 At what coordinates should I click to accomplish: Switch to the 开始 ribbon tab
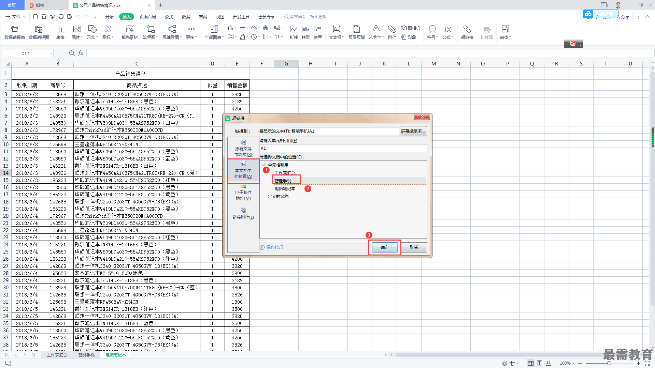[110, 17]
